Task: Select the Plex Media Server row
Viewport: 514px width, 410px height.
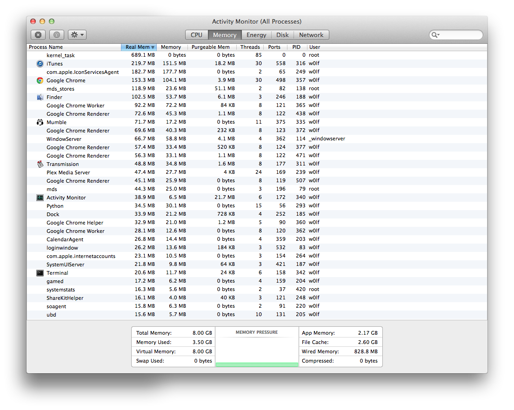Action: (257, 172)
